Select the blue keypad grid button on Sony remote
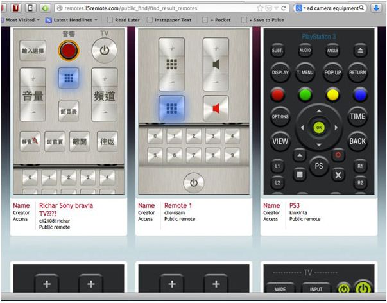Image resolution: width=387 pixels, height=303 pixels. point(69,78)
